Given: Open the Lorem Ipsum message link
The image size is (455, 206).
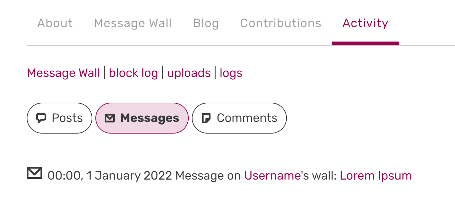Looking at the screenshot, I should point(376,176).
